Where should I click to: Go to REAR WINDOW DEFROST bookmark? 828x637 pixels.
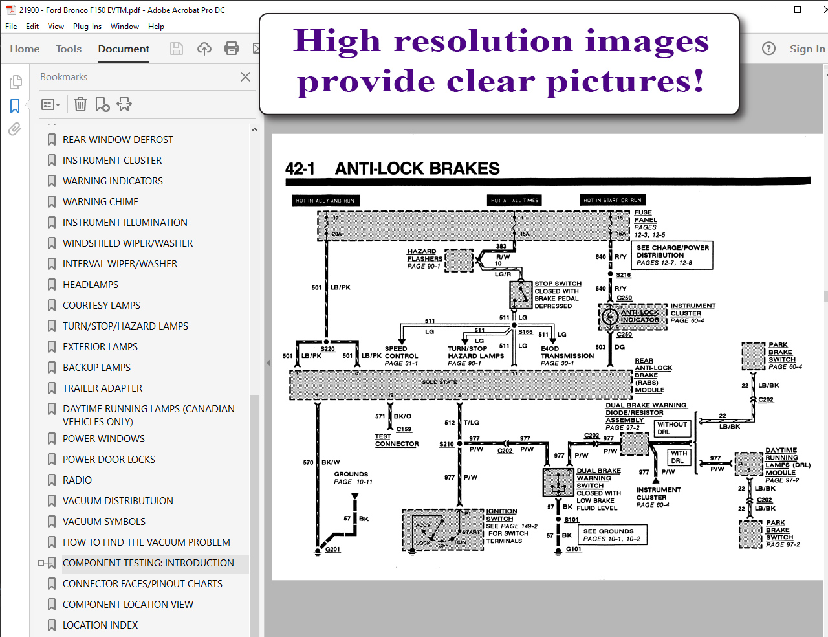(118, 140)
